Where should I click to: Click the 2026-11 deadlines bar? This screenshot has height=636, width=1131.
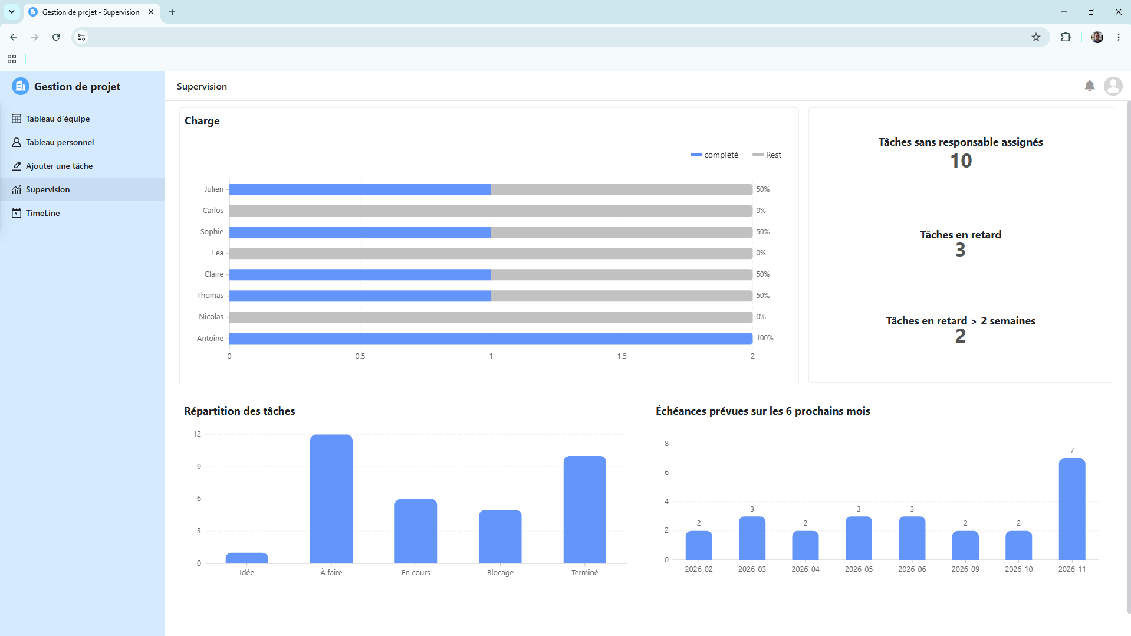pyautogui.click(x=1072, y=509)
